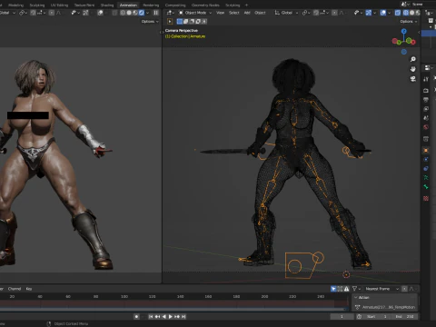Select material preview shading in right viewport
This screenshot has height=327, width=436.
coord(418,13)
